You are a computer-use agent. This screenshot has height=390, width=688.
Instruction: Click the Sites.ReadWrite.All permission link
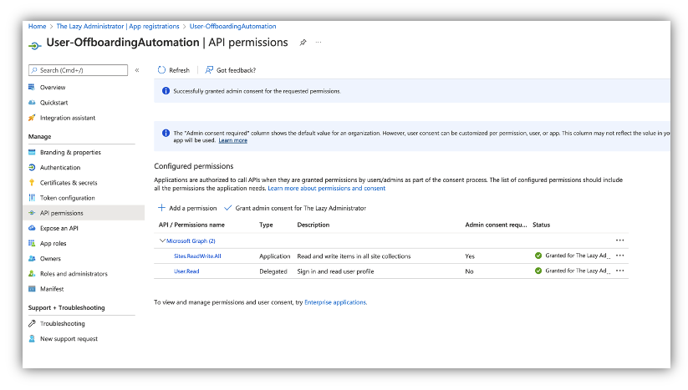point(197,256)
